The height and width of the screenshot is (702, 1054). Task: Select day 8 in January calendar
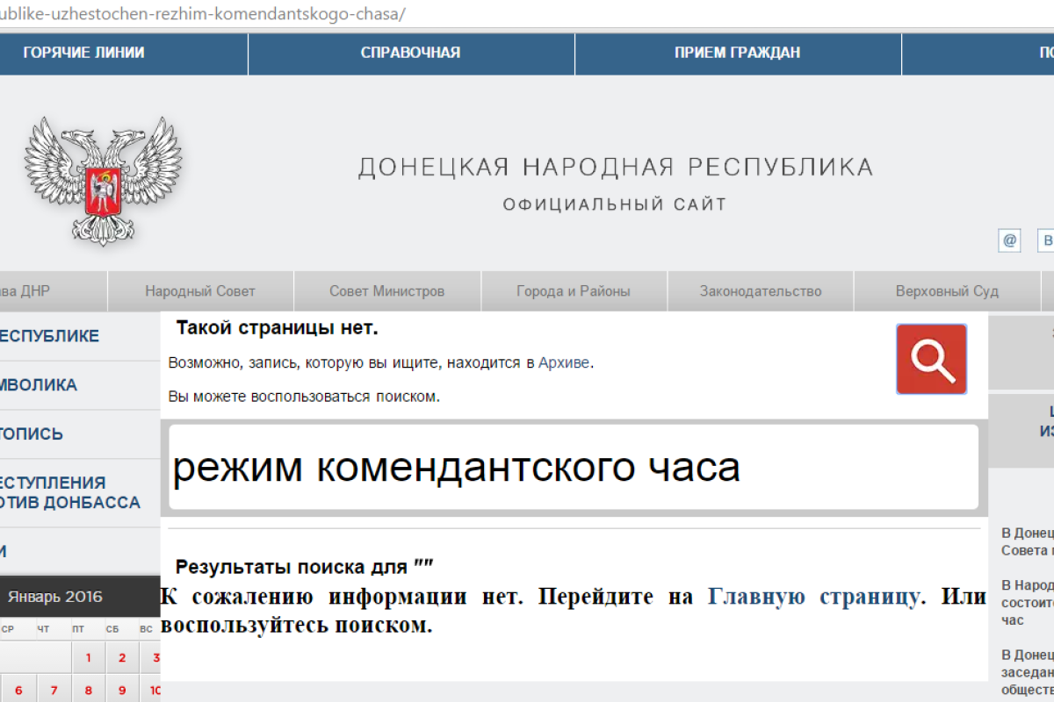[88, 690]
